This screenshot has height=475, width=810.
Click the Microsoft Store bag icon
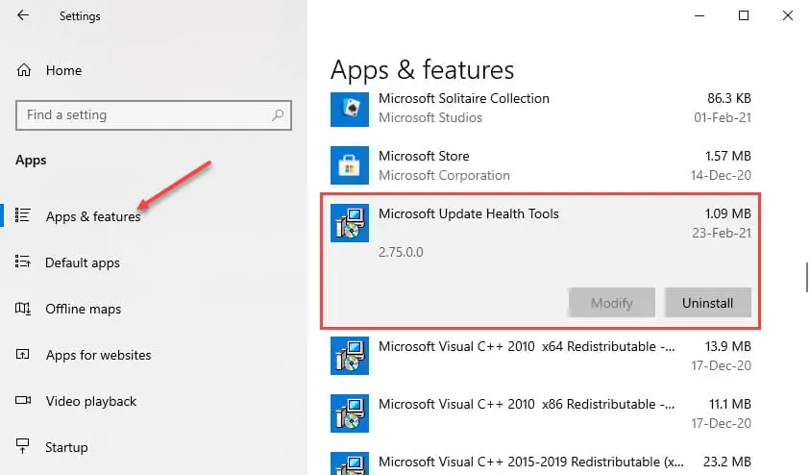[x=350, y=165]
